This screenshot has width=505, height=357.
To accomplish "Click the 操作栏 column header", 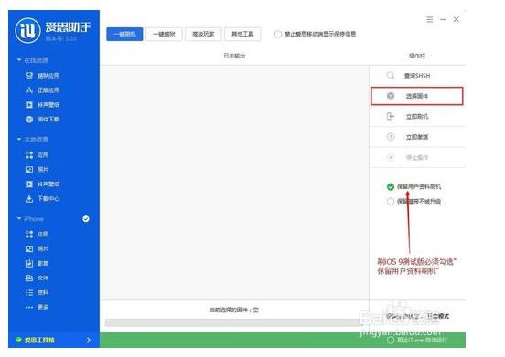I will (417, 56).
